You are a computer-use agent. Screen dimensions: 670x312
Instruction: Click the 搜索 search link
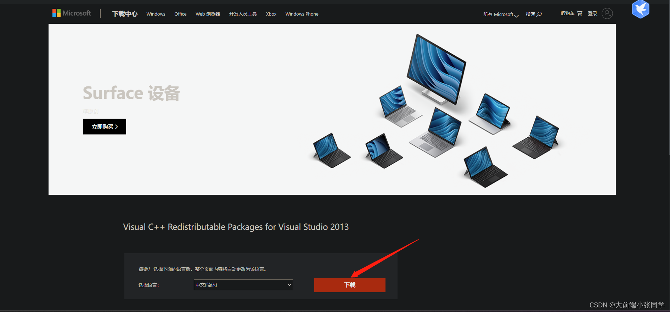tap(530, 14)
